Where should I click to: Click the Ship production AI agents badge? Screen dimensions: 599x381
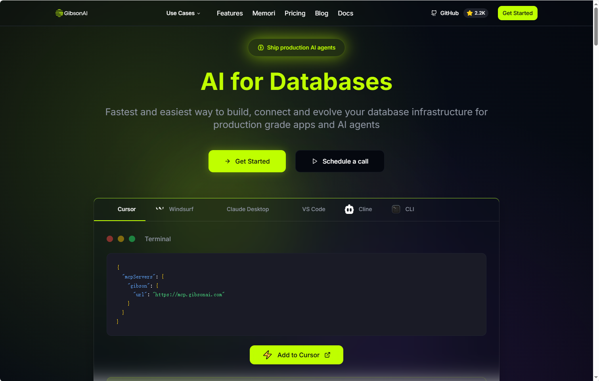[x=297, y=48]
